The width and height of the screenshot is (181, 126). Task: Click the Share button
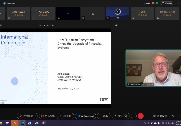(x=67, y=116)
